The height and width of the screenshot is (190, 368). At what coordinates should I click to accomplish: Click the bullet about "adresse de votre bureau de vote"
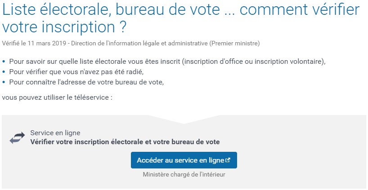coord(86,82)
